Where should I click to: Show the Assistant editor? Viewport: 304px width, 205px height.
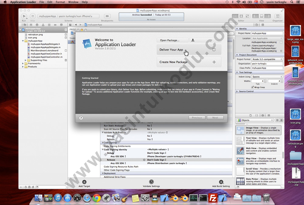click(x=241, y=16)
